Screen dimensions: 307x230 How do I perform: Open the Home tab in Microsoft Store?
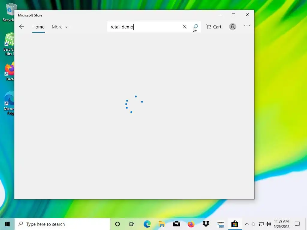[38, 27]
